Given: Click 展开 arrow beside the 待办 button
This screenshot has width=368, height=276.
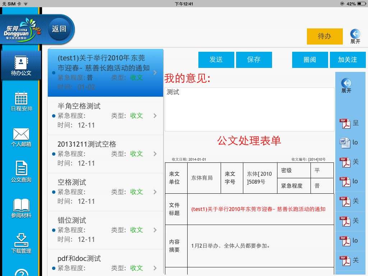Looking at the screenshot, I should tap(355, 36).
